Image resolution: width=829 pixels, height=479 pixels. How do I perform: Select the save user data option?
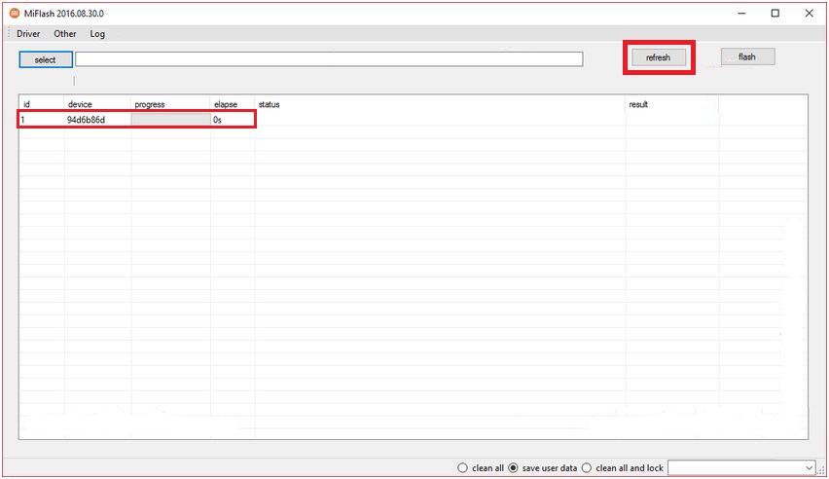tap(513, 468)
